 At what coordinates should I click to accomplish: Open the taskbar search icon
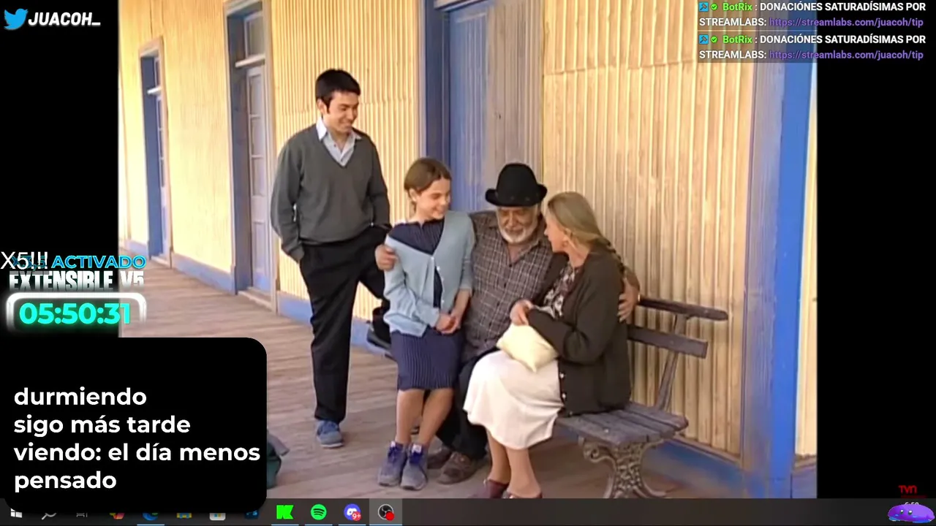(x=49, y=514)
